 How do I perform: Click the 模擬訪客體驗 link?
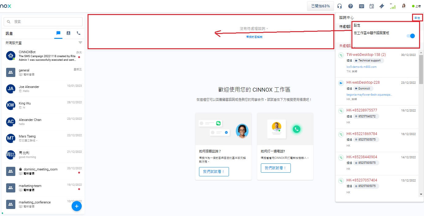254,37
